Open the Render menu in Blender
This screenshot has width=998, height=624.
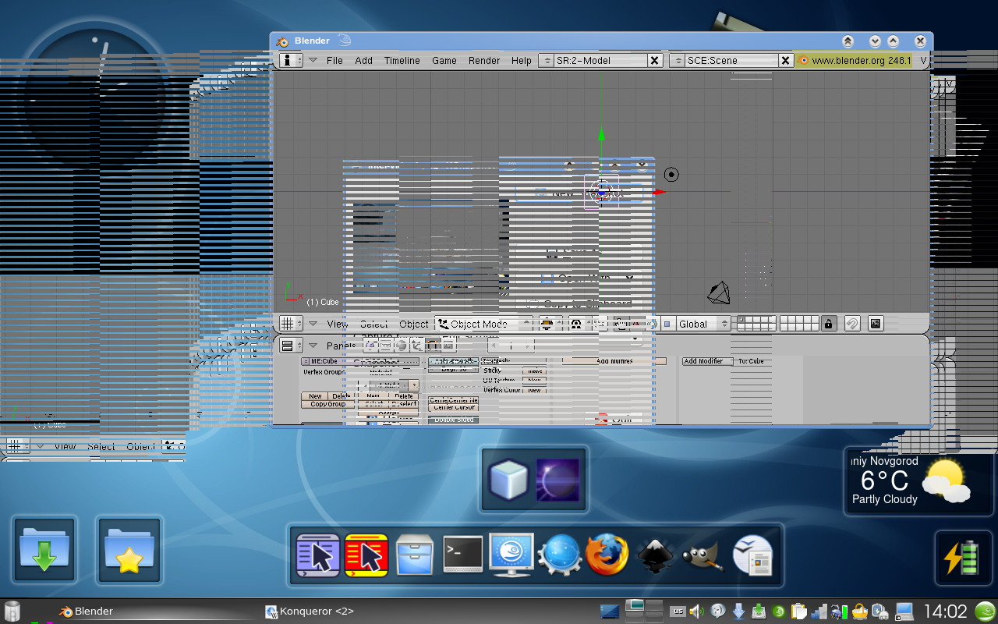click(483, 61)
